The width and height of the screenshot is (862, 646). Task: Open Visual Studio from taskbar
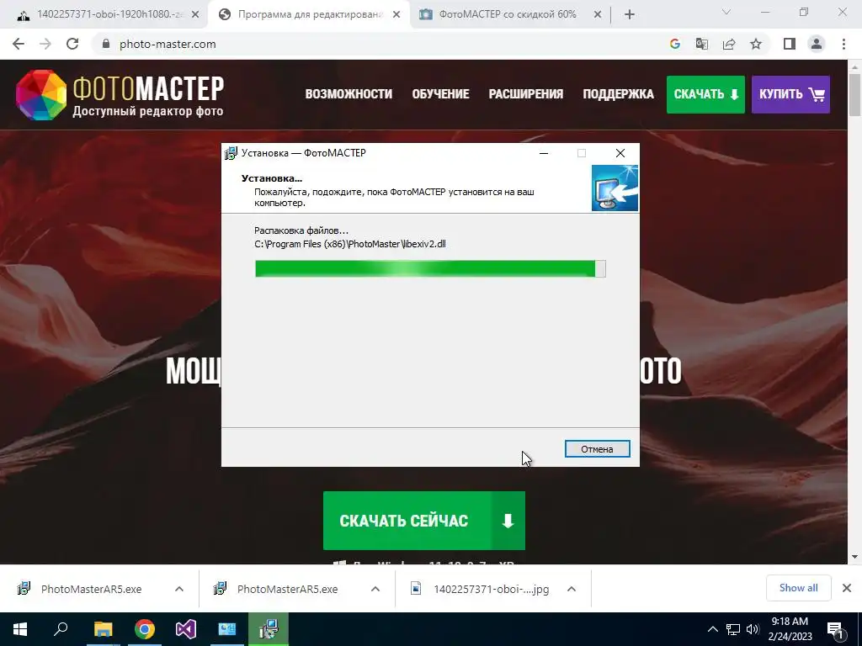click(x=186, y=629)
